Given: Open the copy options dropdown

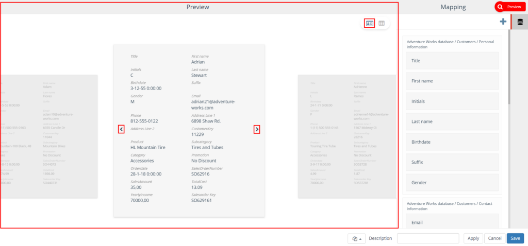Looking at the screenshot, I should (x=356, y=238).
